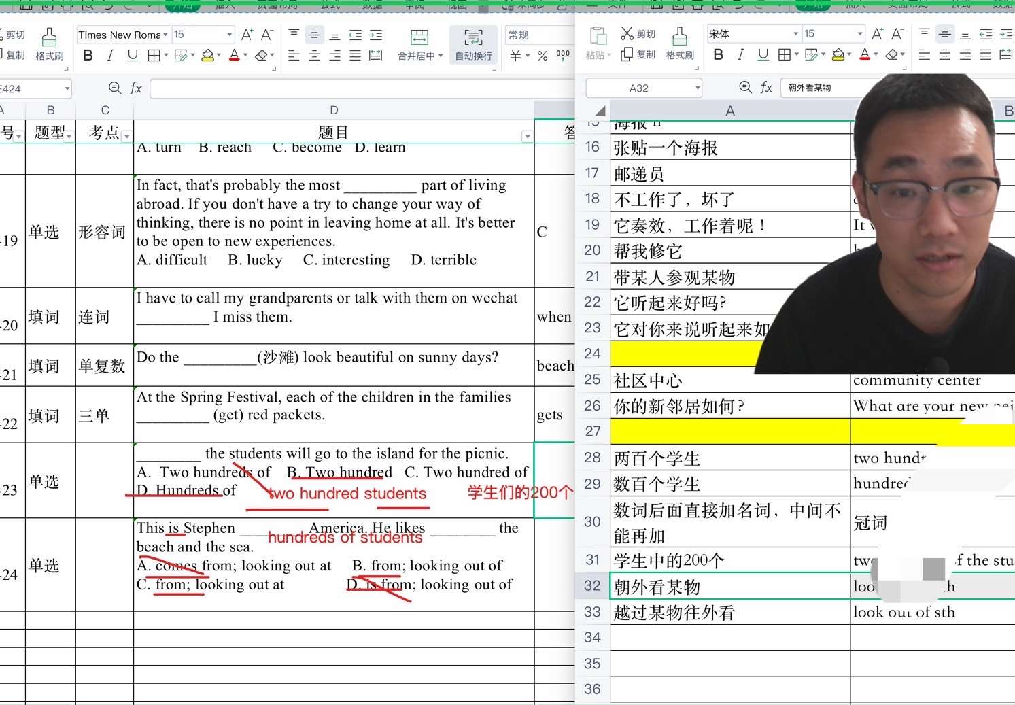The image size is (1015, 705).
Task: Select row 25 header in right window
Action: 592,379
